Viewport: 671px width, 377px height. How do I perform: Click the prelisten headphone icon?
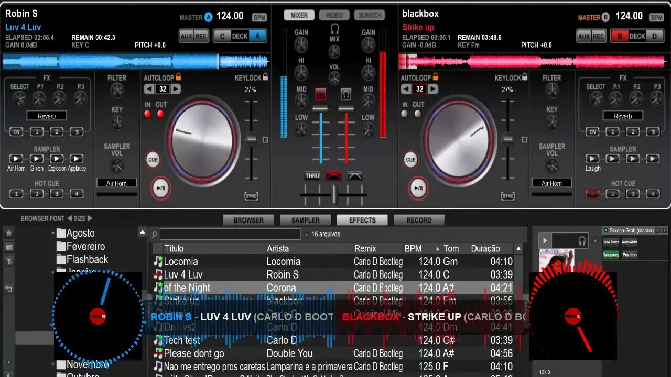point(582,241)
